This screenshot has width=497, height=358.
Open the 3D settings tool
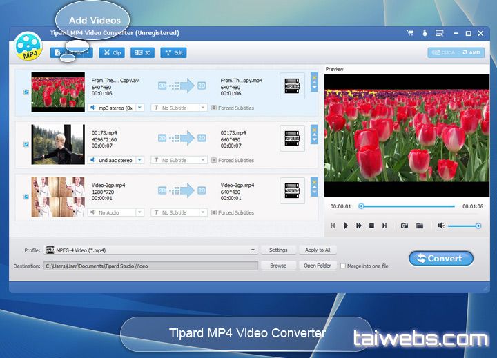tap(142, 52)
